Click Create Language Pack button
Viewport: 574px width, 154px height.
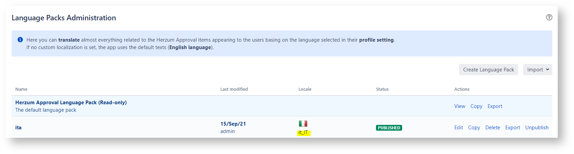pos(488,70)
